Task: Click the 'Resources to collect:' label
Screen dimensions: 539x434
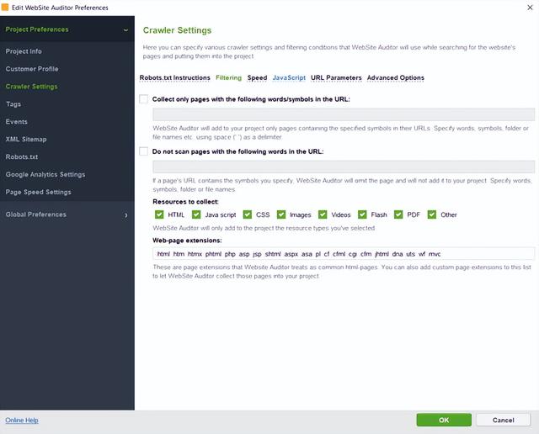Action: point(185,202)
